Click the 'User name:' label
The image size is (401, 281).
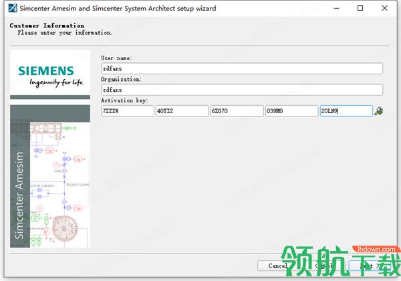click(x=116, y=58)
